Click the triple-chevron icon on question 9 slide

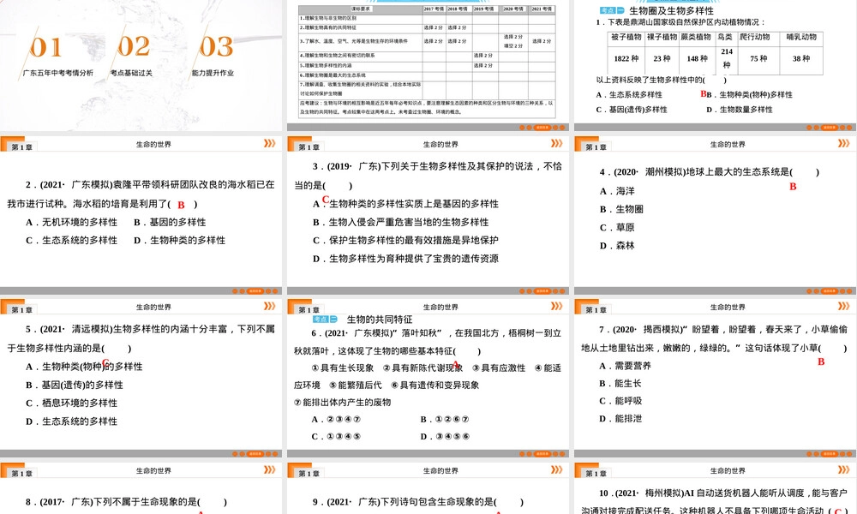point(556,469)
